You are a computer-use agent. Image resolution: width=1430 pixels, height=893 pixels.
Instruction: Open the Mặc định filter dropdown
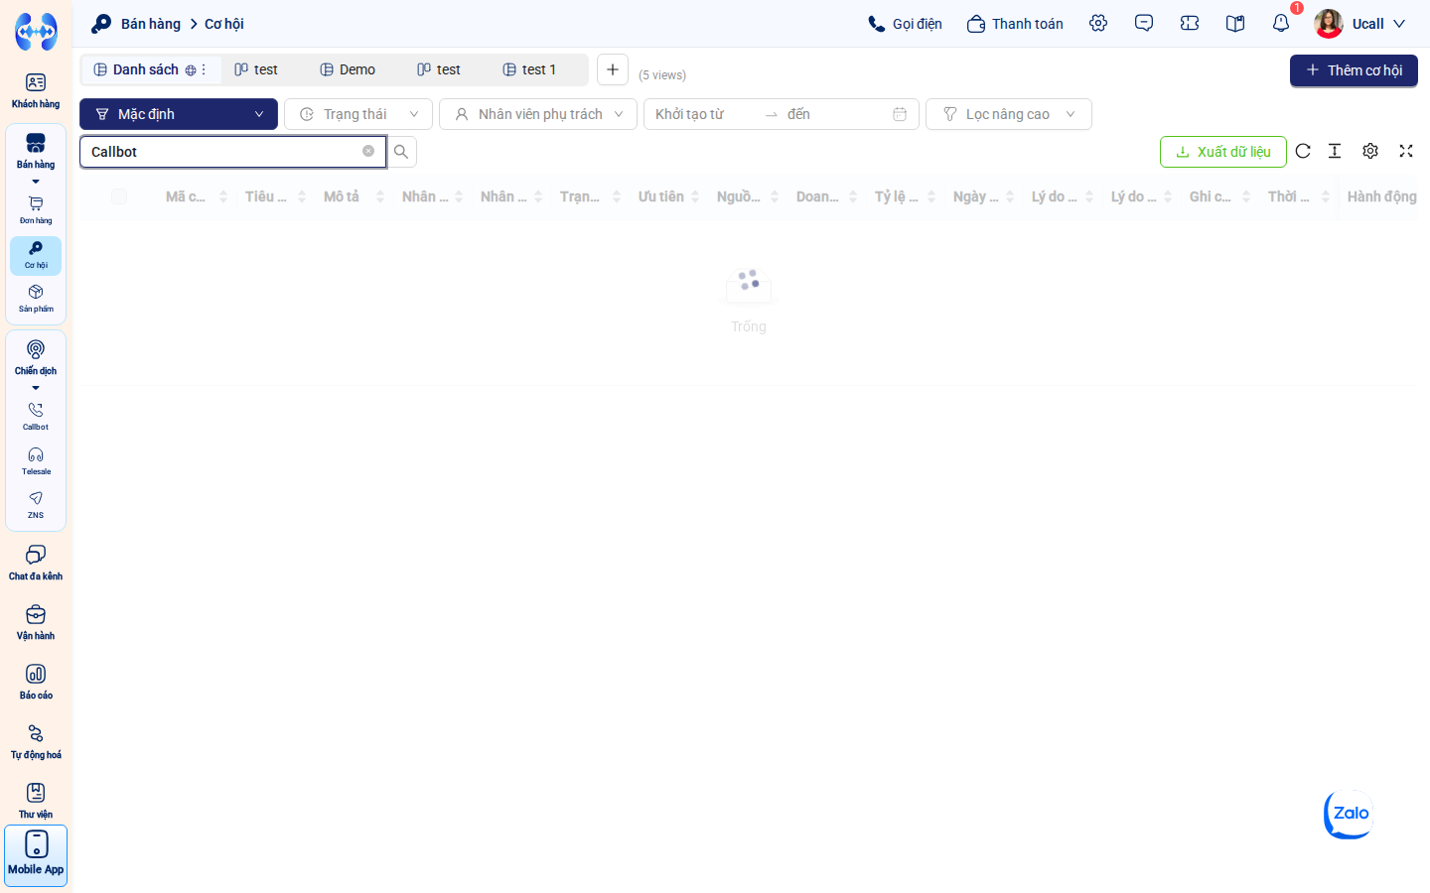pyautogui.click(x=179, y=114)
